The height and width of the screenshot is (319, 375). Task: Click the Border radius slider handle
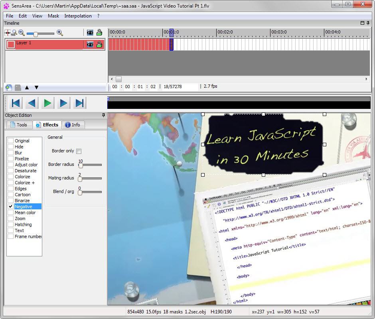81,165
